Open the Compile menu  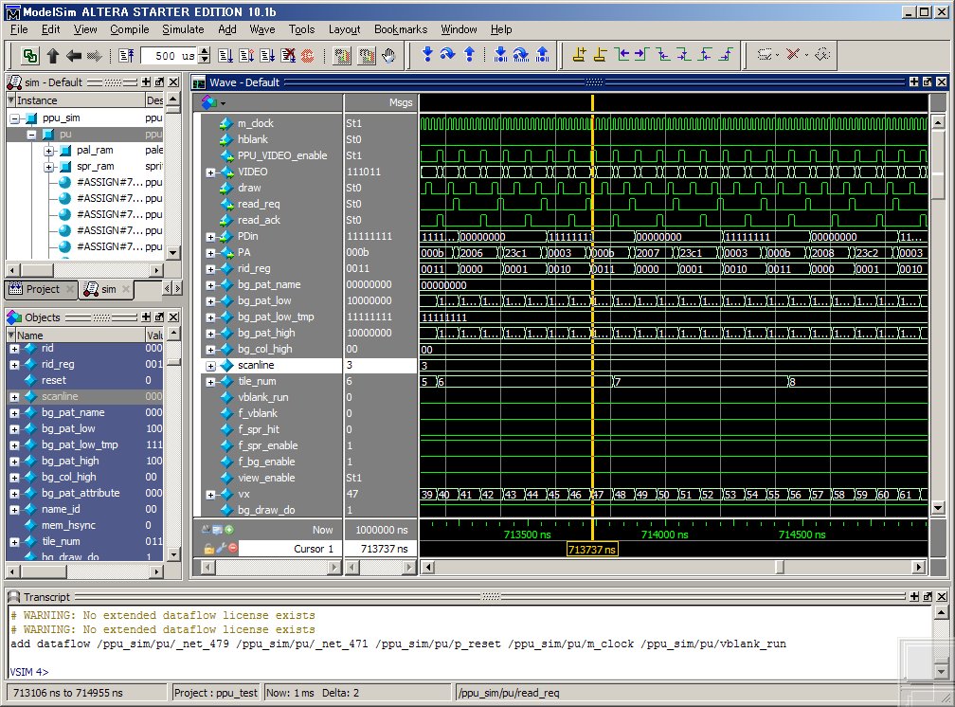[x=129, y=29]
